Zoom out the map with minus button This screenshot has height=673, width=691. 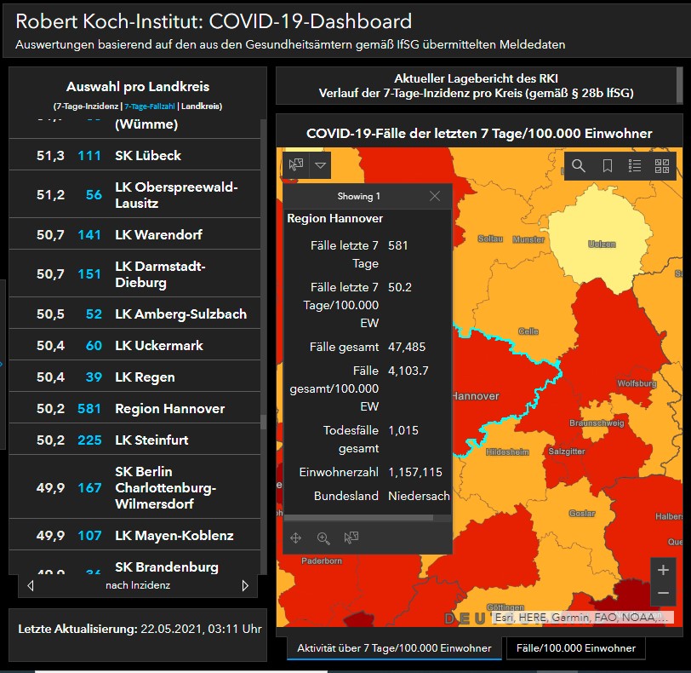pos(663,593)
